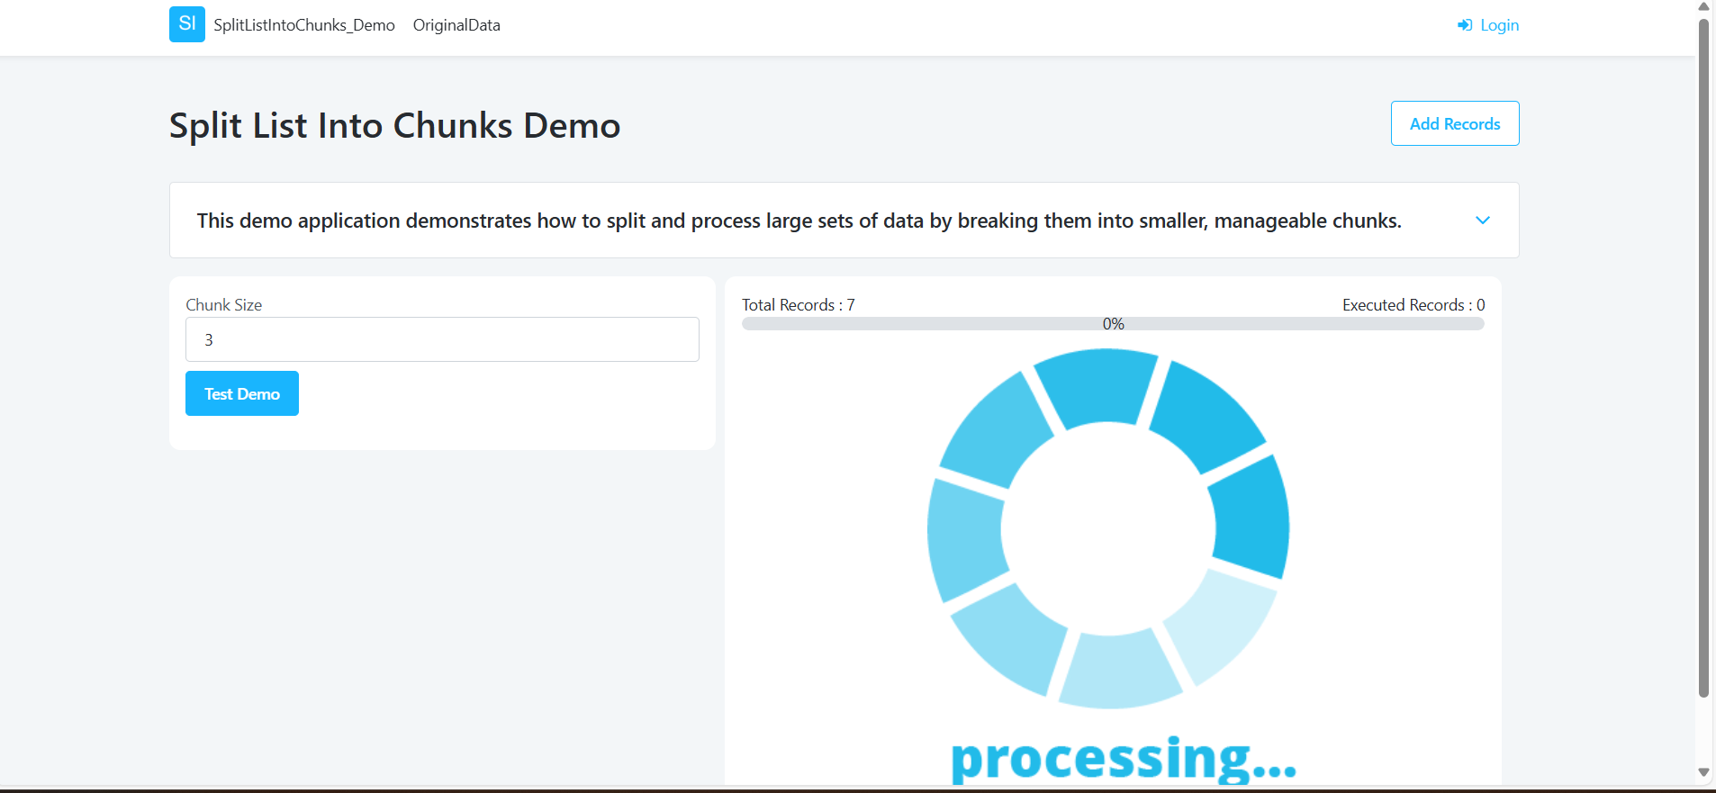1716x793 pixels.
Task: Click the 0% progress label
Action: point(1114,324)
